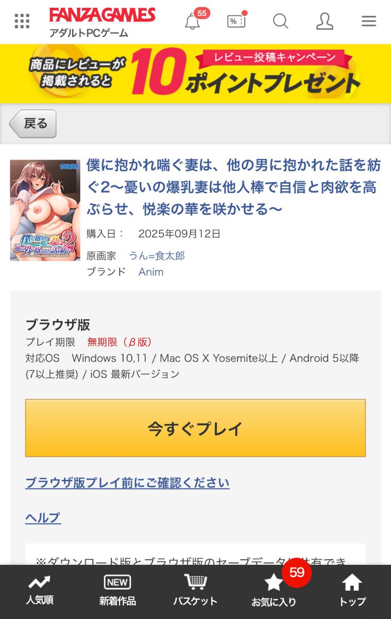Open the ヘルプ help link
This screenshot has width=391, height=619.
click(x=43, y=517)
